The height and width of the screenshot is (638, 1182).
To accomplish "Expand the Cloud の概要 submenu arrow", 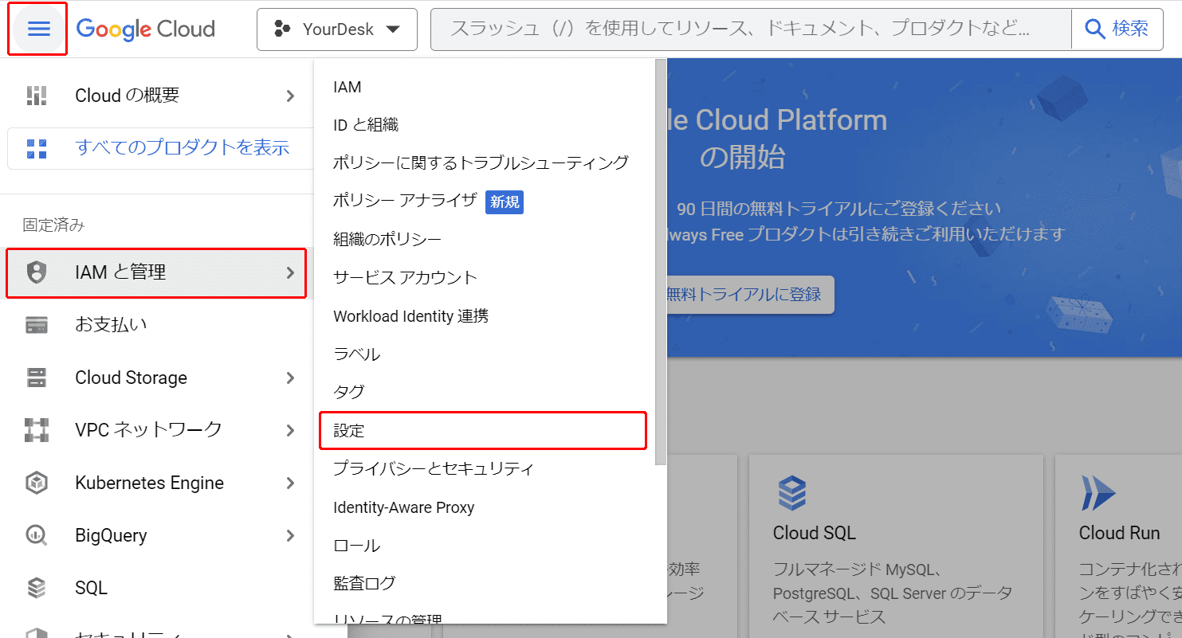I will [x=291, y=96].
